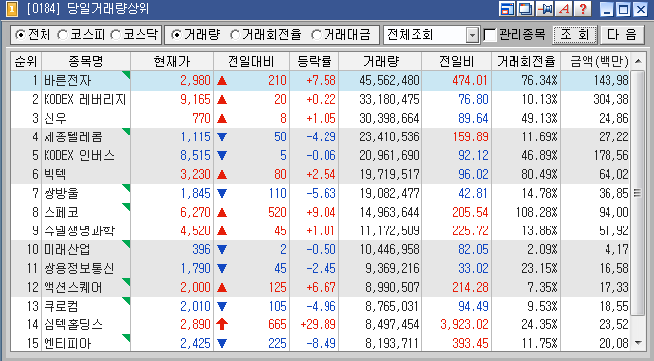Click the up arrow icon in 심텍홀딩스 row
This screenshot has width=654, height=361.
point(222,324)
